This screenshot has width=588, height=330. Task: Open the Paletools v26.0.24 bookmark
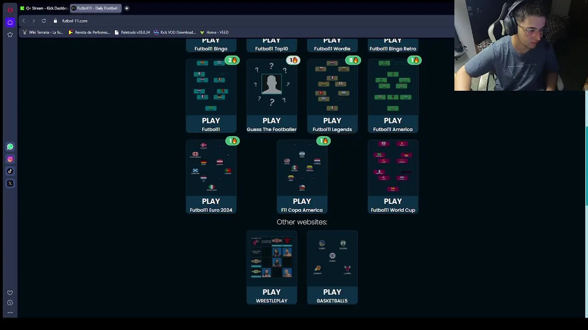[132, 32]
